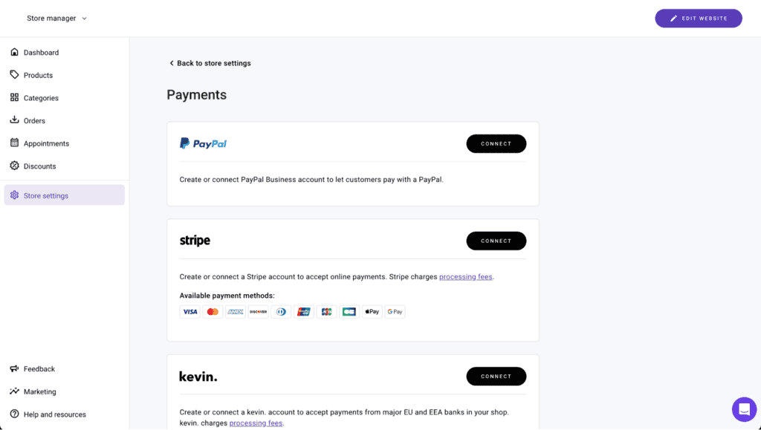Select the Products tag icon
The image size is (761, 430).
pos(14,75)
